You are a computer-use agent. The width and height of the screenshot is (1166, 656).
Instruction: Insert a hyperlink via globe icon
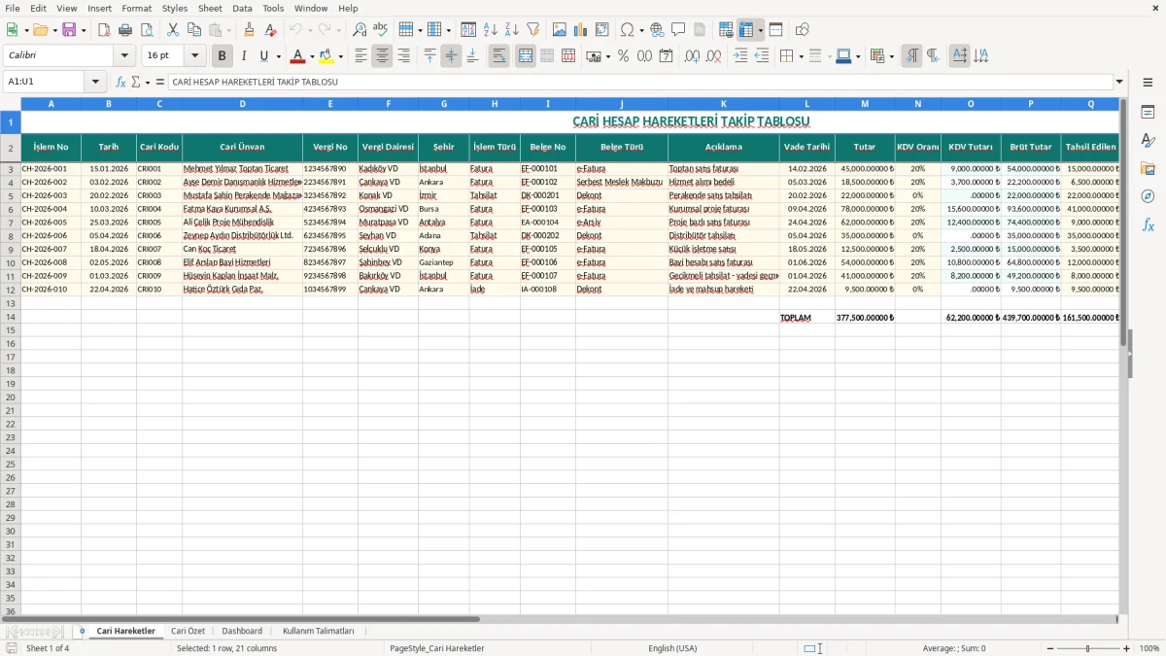click(x=658, y=30)
